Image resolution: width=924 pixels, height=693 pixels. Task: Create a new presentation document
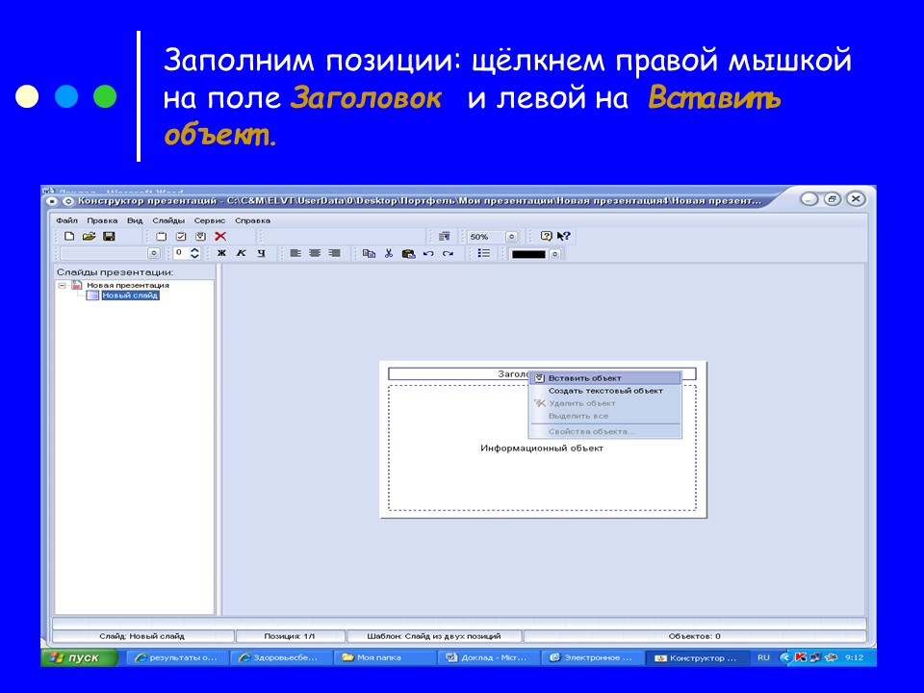[x=69, y=236]
